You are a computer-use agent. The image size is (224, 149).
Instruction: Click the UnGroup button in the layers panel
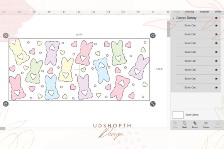click(190, 12)
